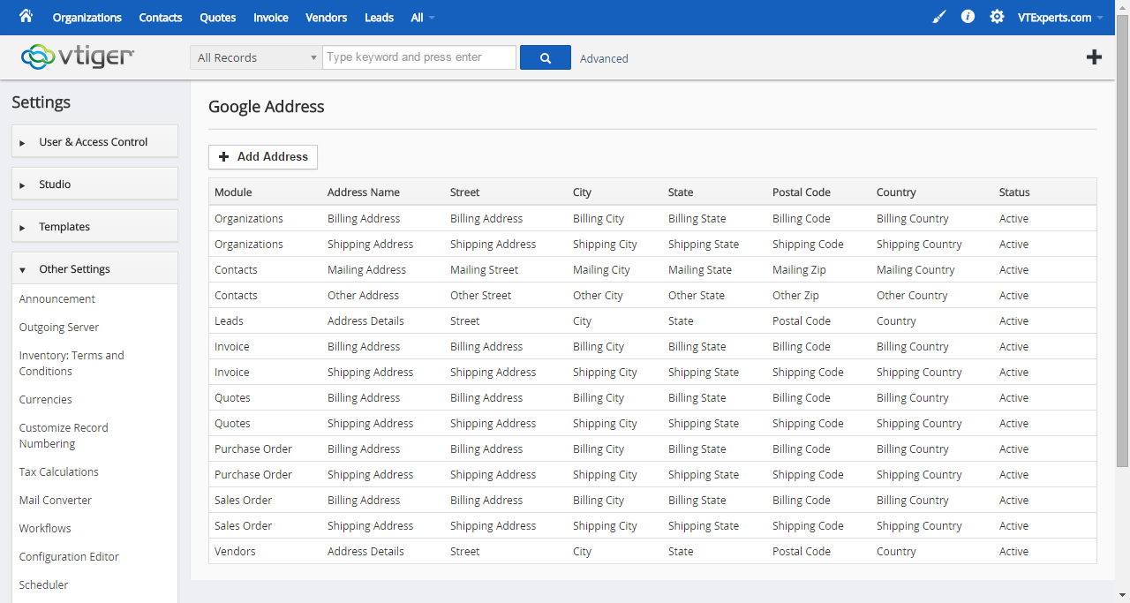
Task: Open Configuration Editor
Action: tap(69, 556)
